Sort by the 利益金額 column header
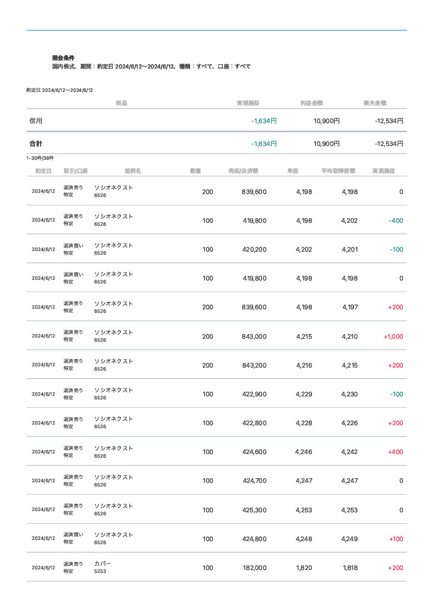The width and height of the screenshot is (433, 615). tap(312, 103)
